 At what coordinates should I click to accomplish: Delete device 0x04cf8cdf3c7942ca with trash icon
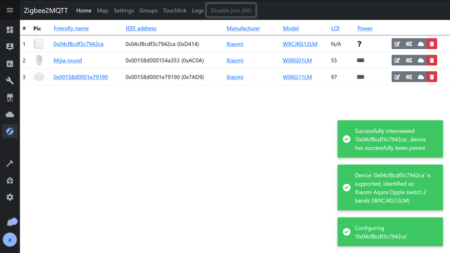(x=432, y=44)
